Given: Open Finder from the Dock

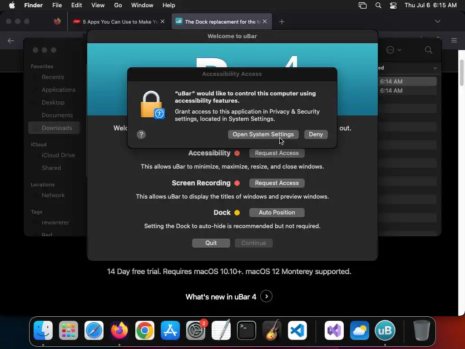Looking at the screenshot, I should 43,330.
